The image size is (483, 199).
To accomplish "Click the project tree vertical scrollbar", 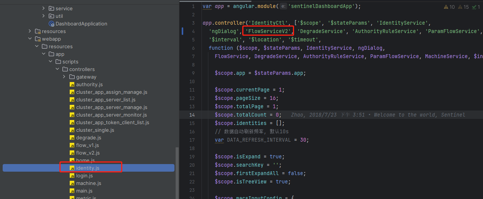I will coord(176,171).
